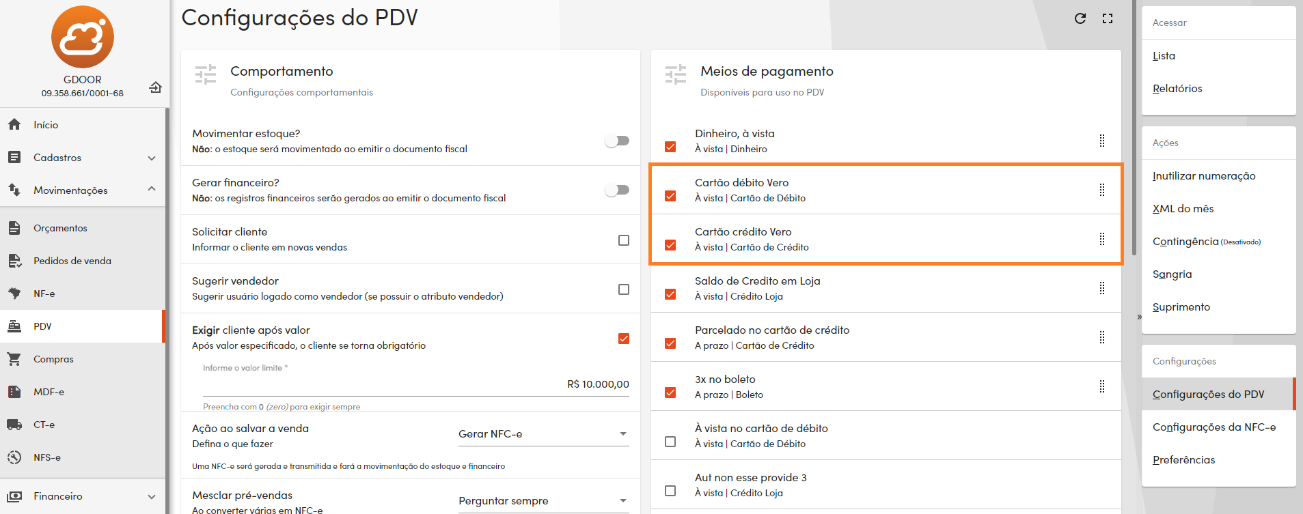Click drag handle for Saldo de Credito em Loja

(1102, 288)
